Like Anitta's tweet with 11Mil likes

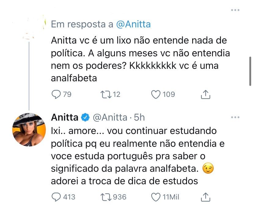tap(156, 197)
